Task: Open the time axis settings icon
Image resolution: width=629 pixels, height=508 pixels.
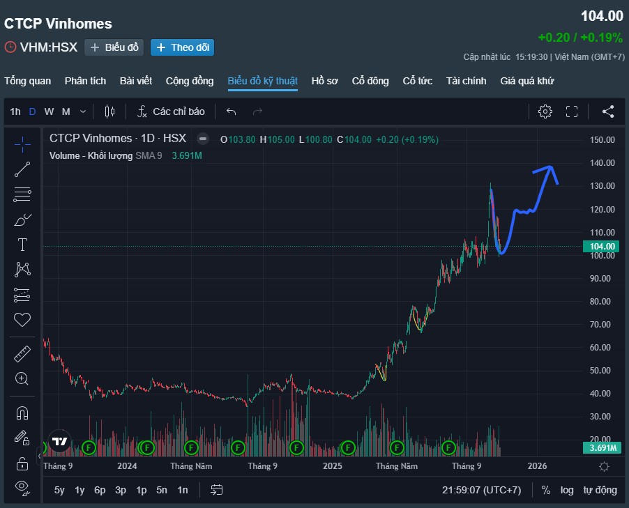Action: 604,466
